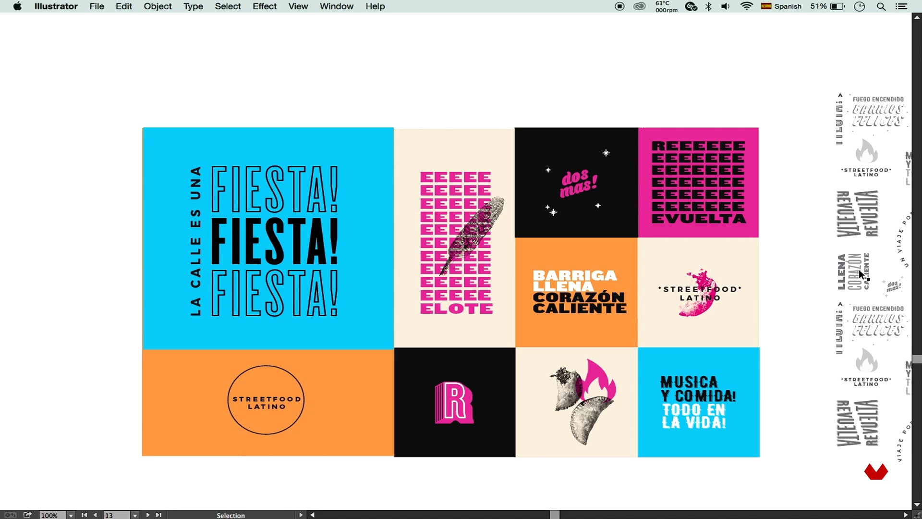Click the temperature and fan speed readout
The image size is (922, 519).
667,6
